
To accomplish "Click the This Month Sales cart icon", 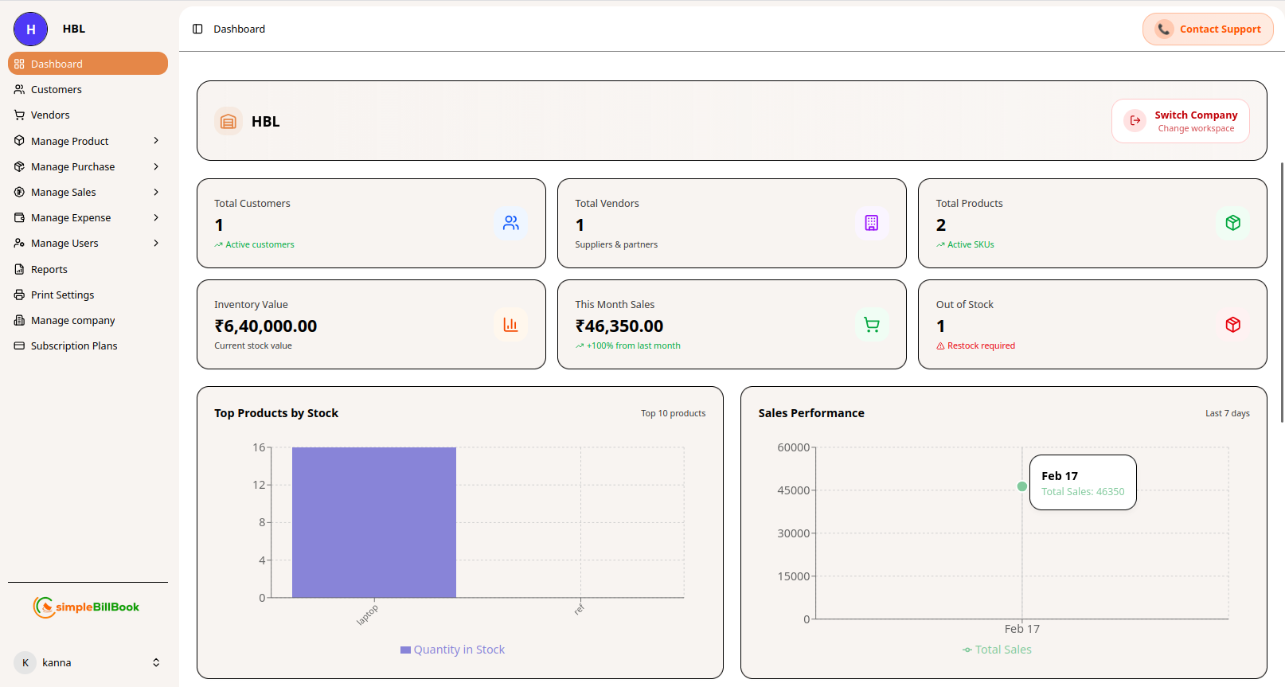I will 871,324.
